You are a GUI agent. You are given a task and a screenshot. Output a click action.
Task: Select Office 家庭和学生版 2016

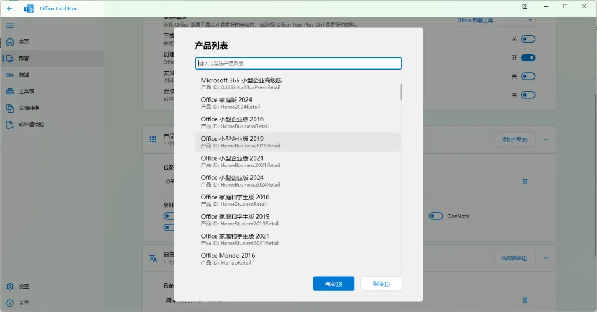click(x=298, y=200)
